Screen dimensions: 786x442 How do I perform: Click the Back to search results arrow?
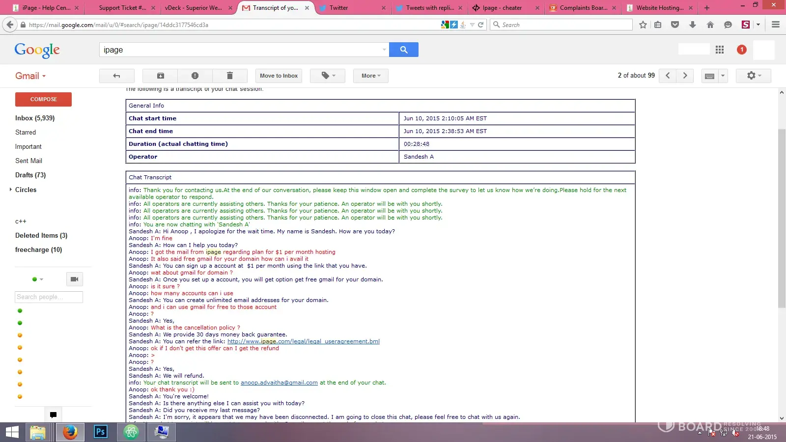116,76
